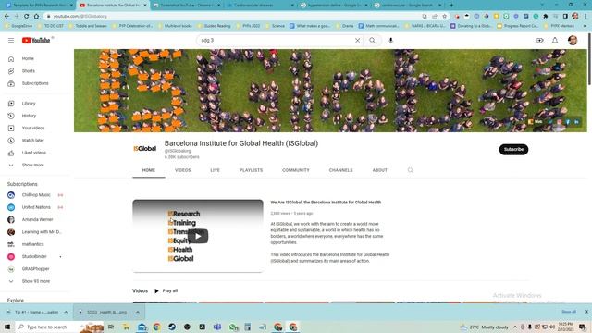
Task: Open Shorts in the sidebar
Action: (x=29, y=71)
